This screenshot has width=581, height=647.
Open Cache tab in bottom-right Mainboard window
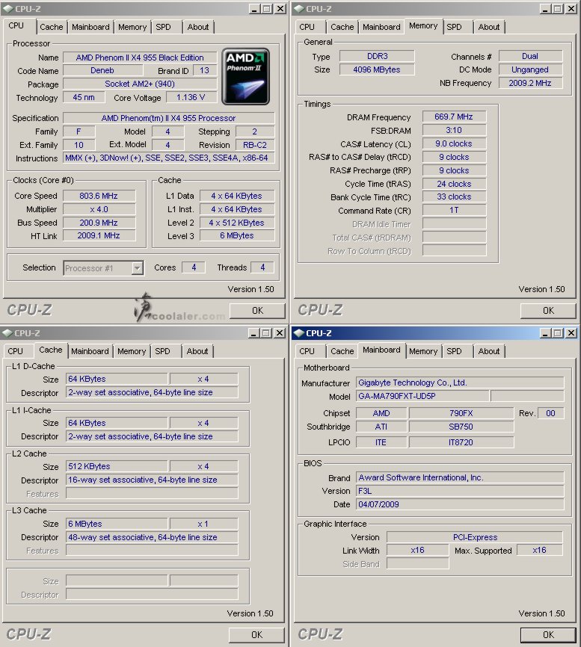(342, 352)
